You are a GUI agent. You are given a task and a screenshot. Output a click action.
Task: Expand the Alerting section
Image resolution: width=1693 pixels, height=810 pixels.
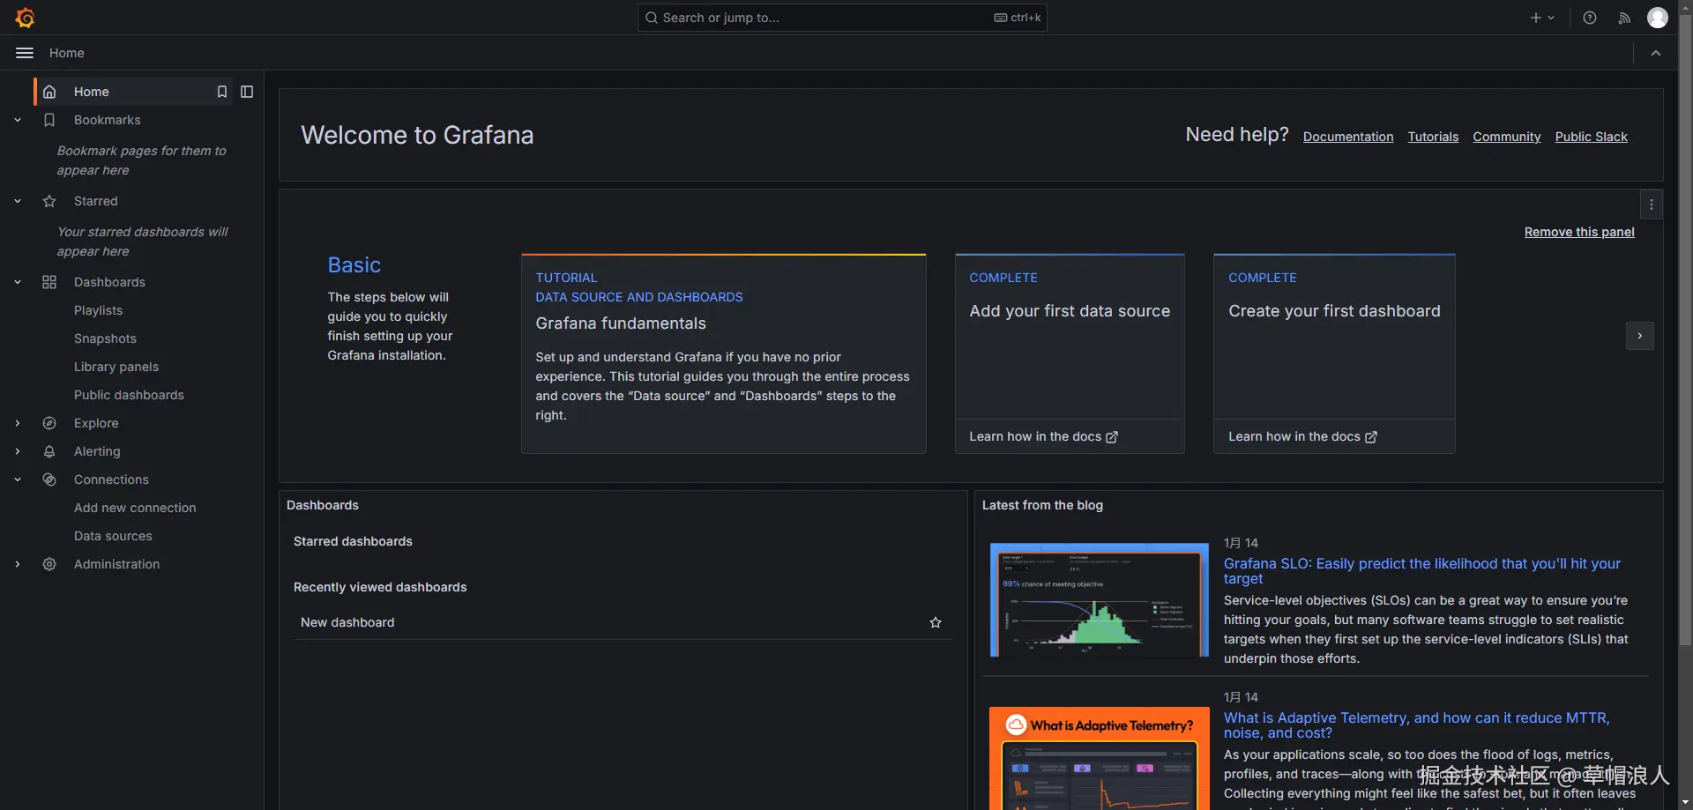coord(18,451)
